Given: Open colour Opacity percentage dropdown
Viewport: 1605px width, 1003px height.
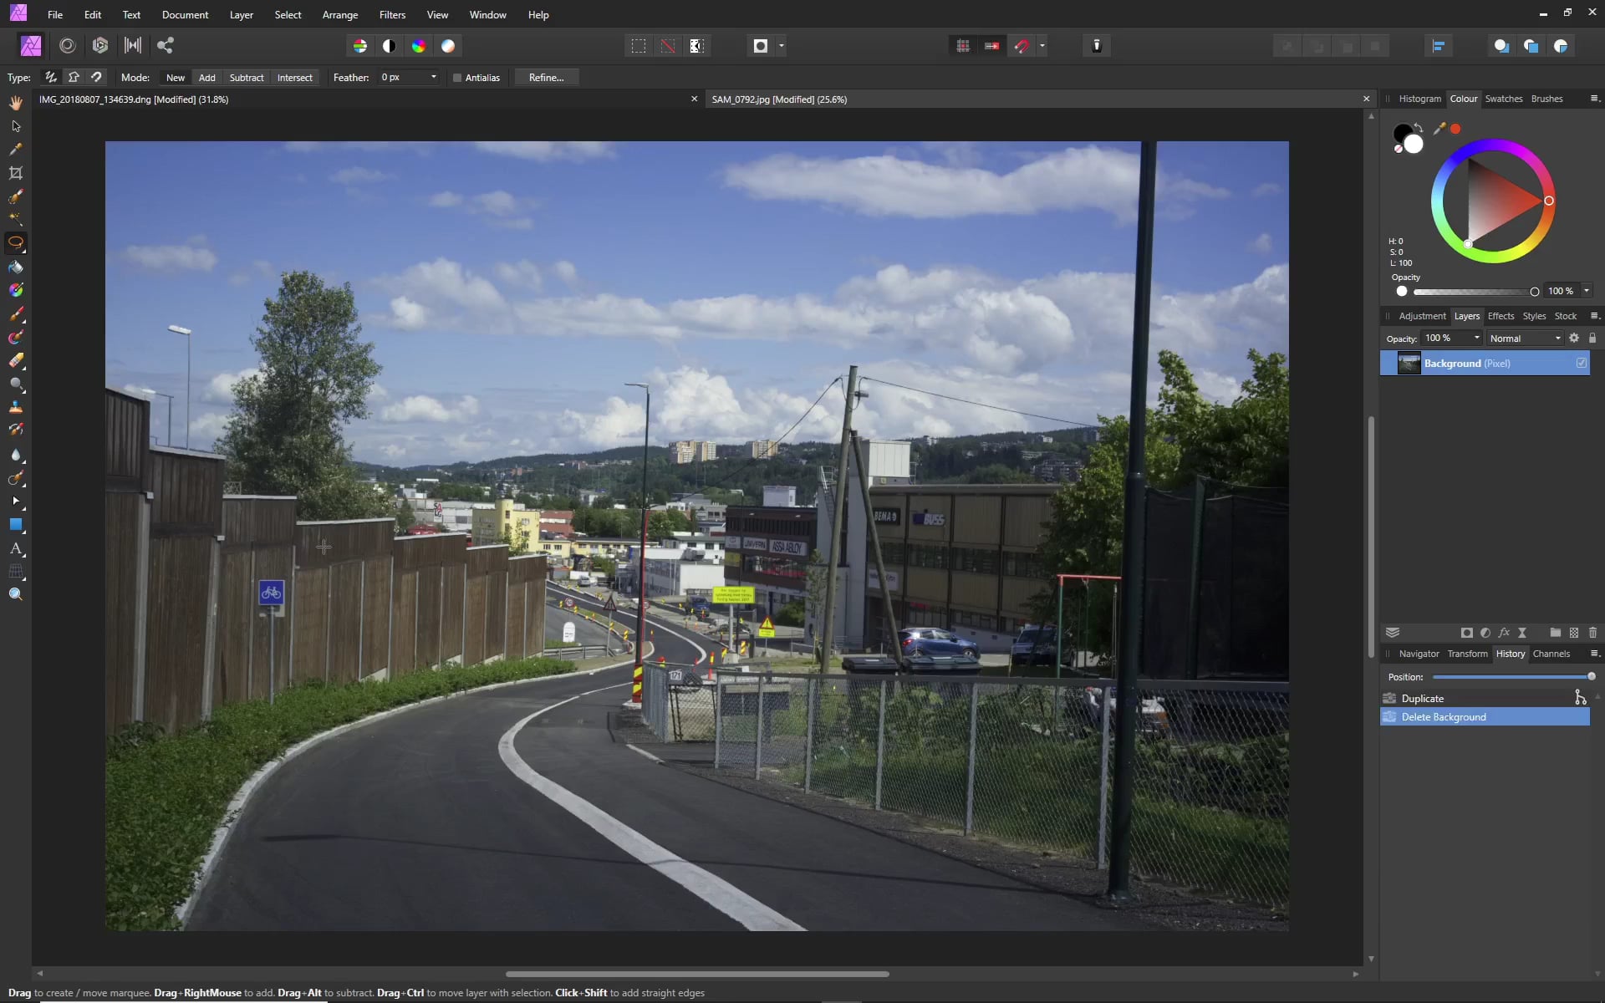Looking at the screenshot, I should point(1587,291).
